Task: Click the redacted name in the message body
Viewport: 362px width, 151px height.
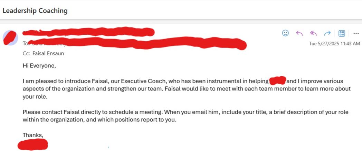Action: (x=277, y=82)
